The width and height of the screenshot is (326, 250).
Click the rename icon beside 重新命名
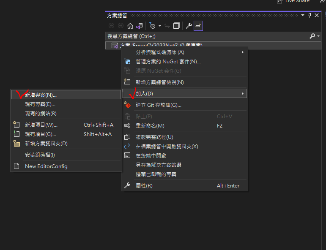click(x=127, y=125)
